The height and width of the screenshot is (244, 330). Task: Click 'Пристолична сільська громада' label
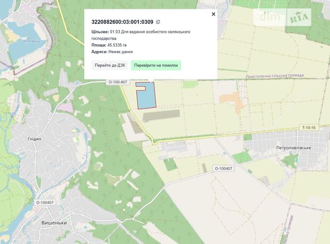275,76
